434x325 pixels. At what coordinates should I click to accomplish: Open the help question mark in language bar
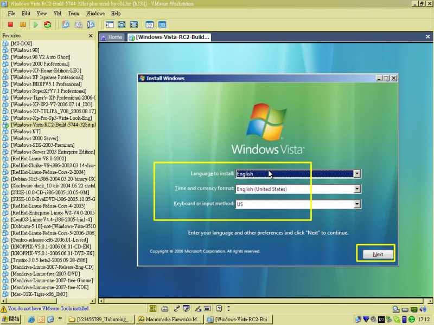219,308
